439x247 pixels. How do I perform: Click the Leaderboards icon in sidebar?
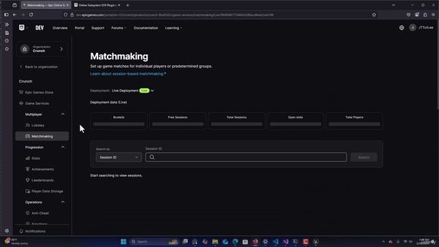27,180
